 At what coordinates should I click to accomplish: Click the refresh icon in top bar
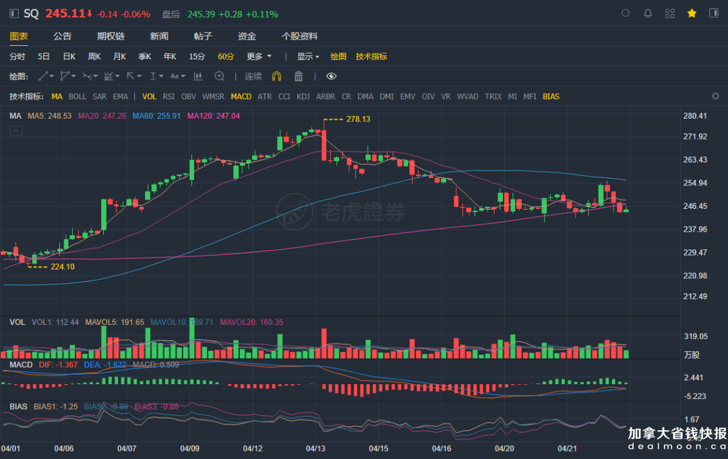[626, 13]
